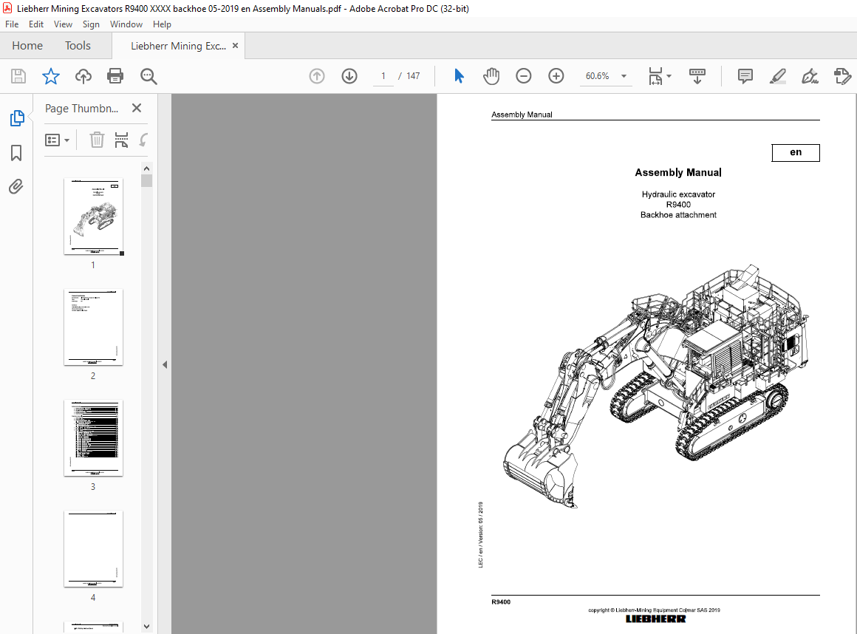Click the print pages thumbnail icon
The image size is (857, 634).
click(121, 140)
